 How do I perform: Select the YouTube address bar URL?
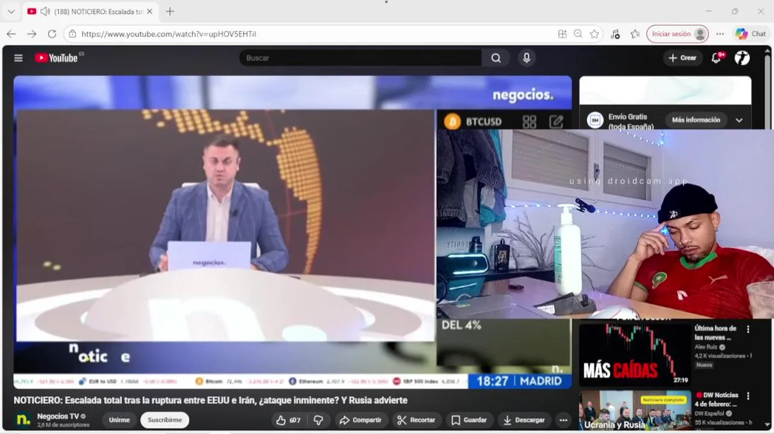169,34
